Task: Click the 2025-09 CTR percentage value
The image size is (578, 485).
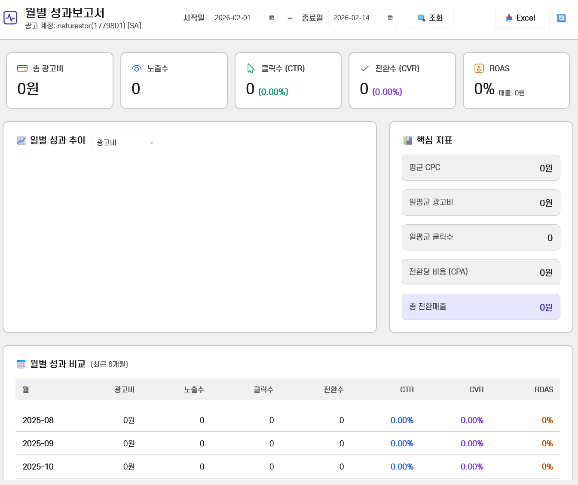Action: [402, 443]
